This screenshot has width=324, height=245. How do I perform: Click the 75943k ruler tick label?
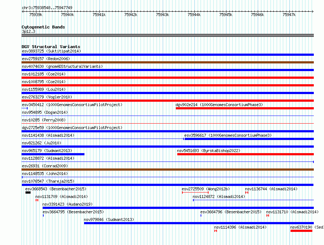point(162,15)
